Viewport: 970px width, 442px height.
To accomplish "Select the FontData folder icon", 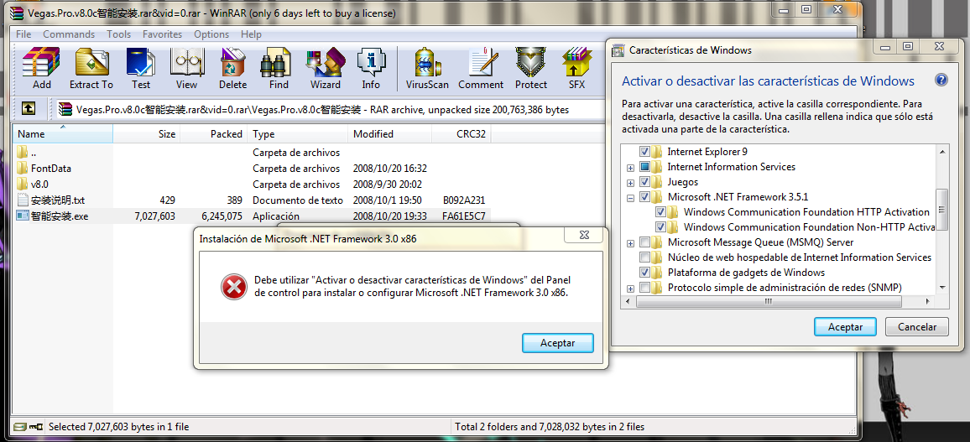I will coord(23,168).
